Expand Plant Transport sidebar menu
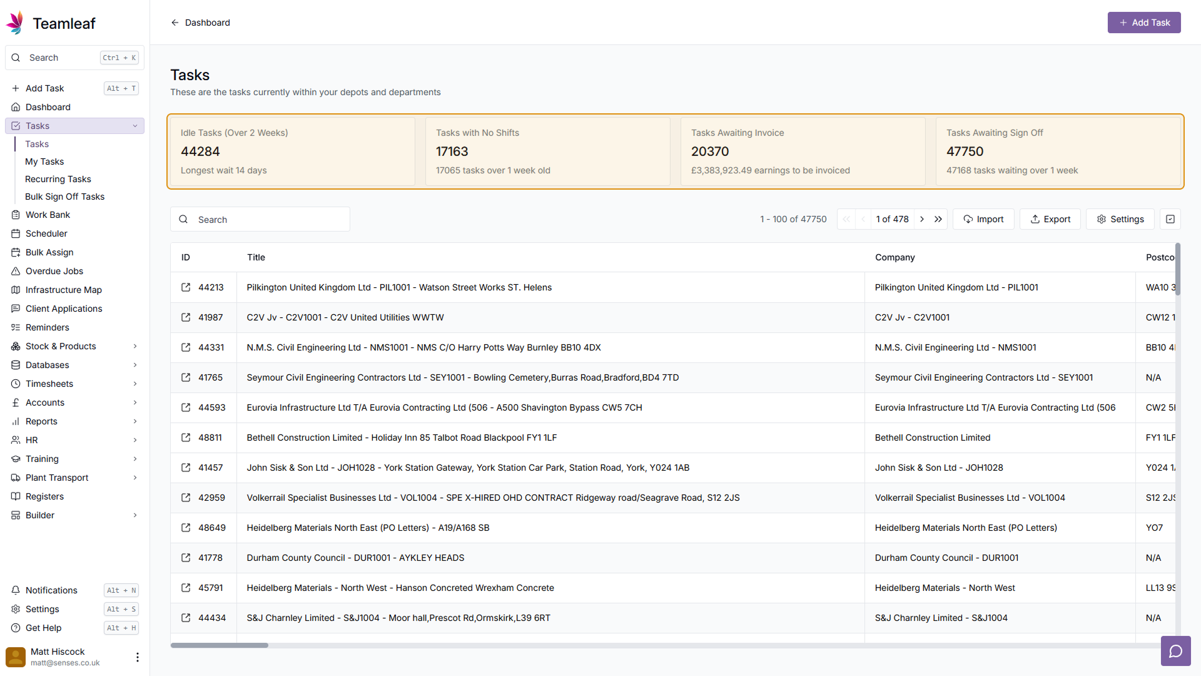Viewport: 1201px width, 676px height. tap(74, 478)
